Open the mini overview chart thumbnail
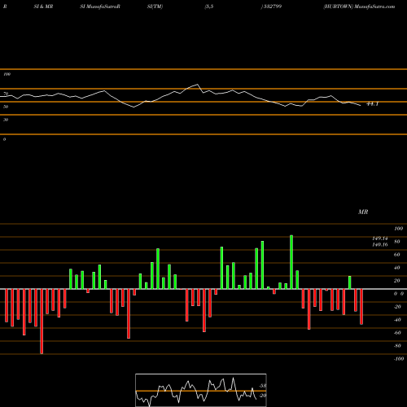 [x=201, y=390]
